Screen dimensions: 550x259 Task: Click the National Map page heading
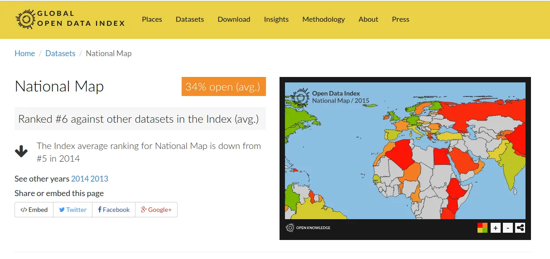(x=59, y=86)
